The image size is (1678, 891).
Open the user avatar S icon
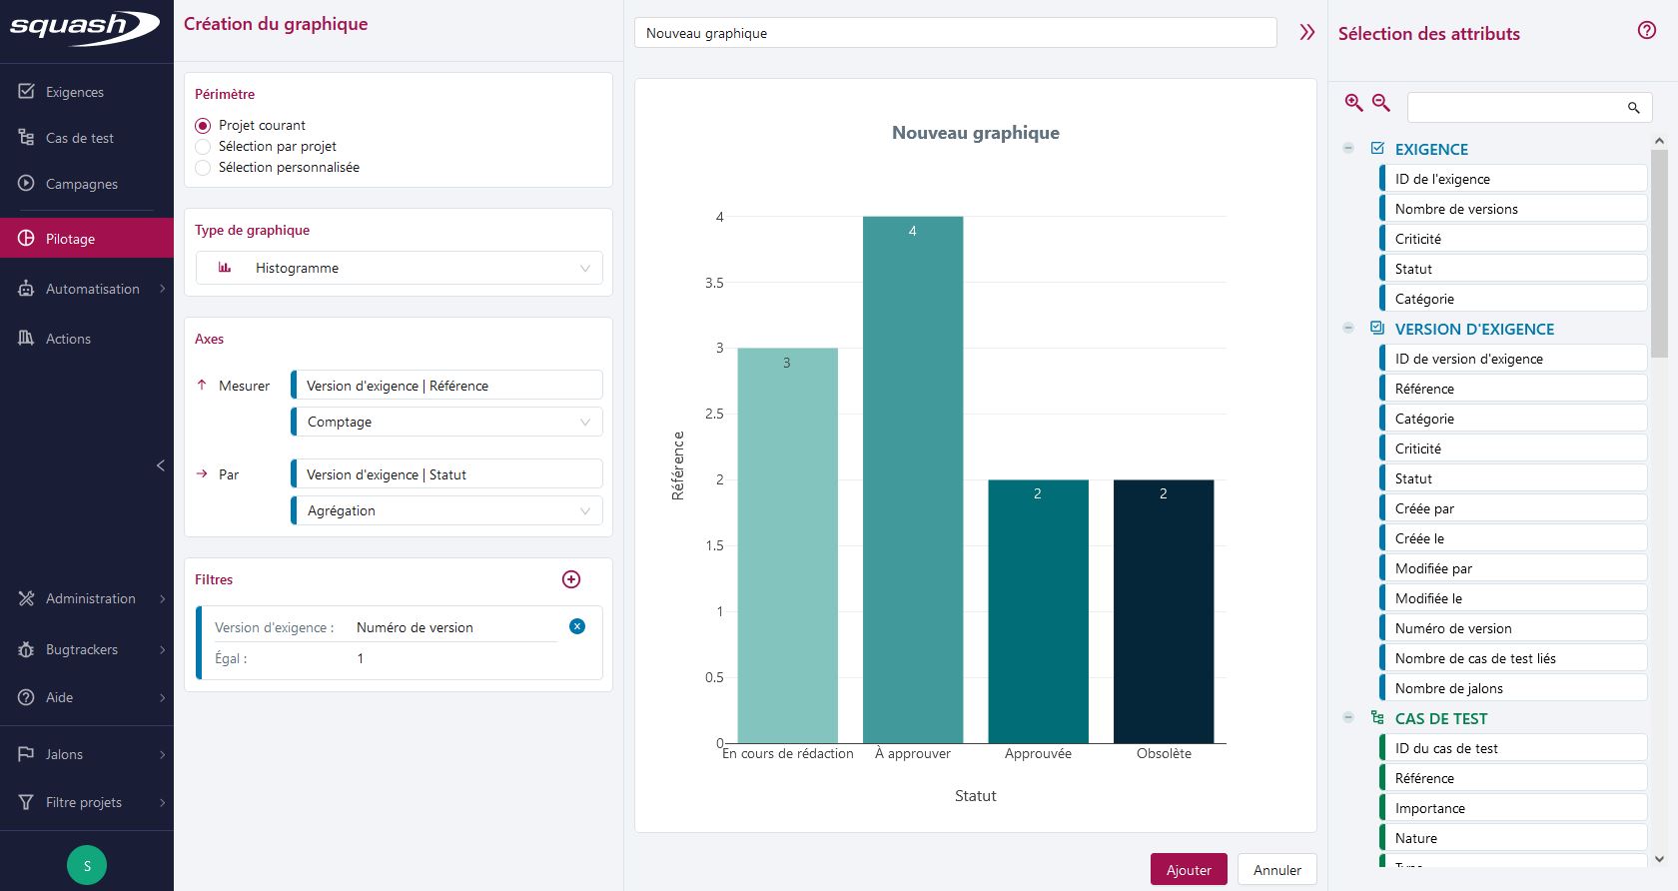tap(87, 865)
